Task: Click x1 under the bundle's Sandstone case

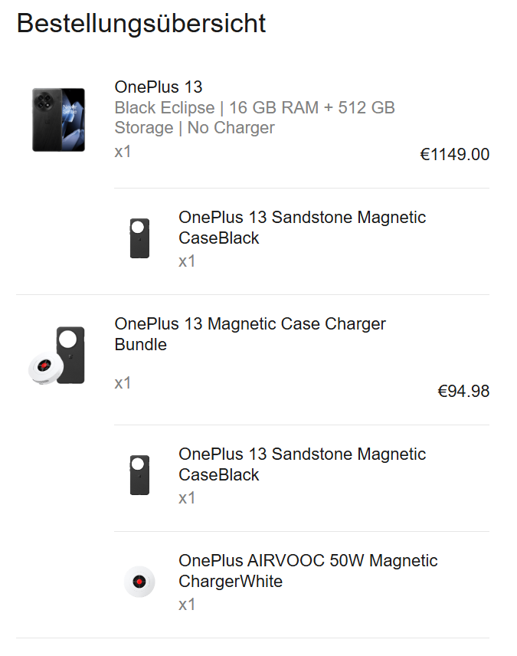Action: (187, 498)
